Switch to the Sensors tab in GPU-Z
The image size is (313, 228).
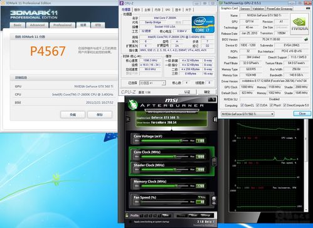coord(245,9)
